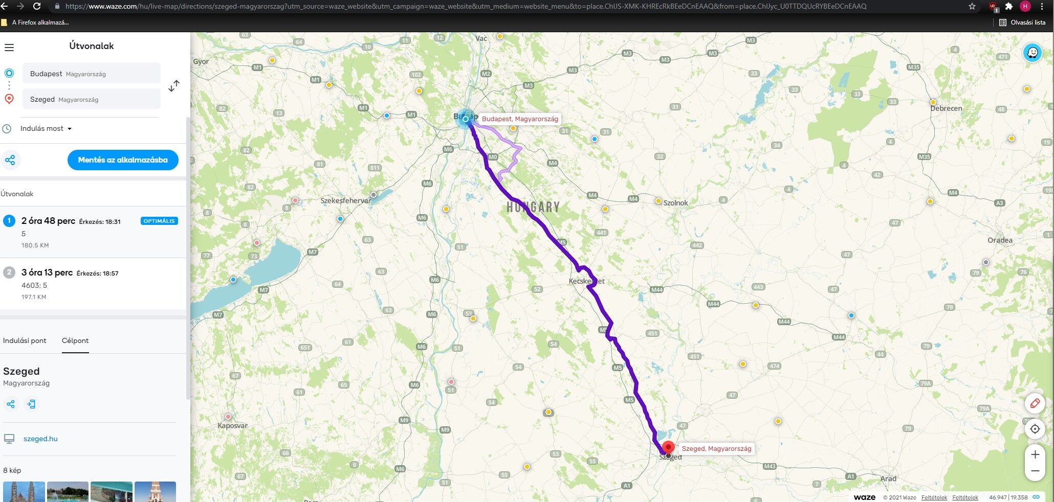Click the Mentés az alkalmazásba button
This screenshot has width=1054, height=502.
[x=123, y=160]
